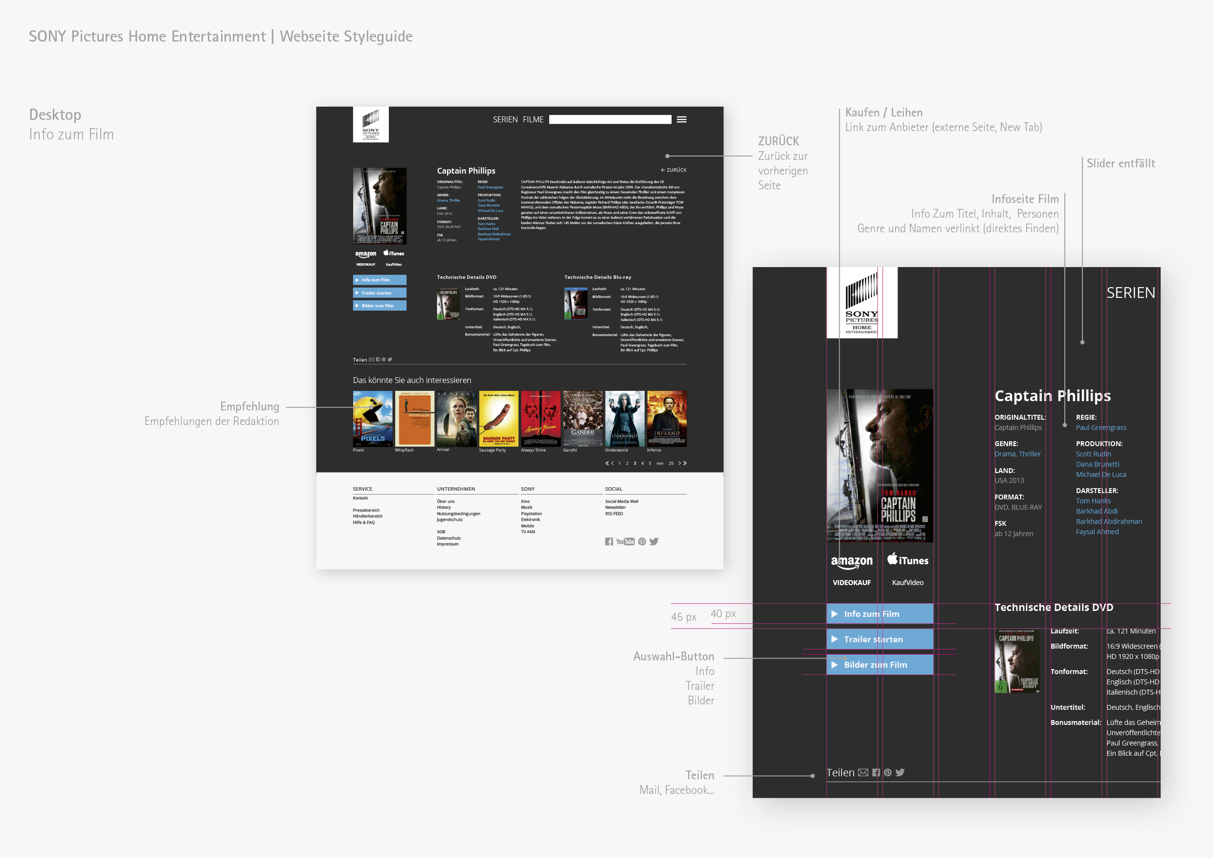Click Twitter share icon in small mockup Teilen row

pyautogui.click(x=390, y=360)
